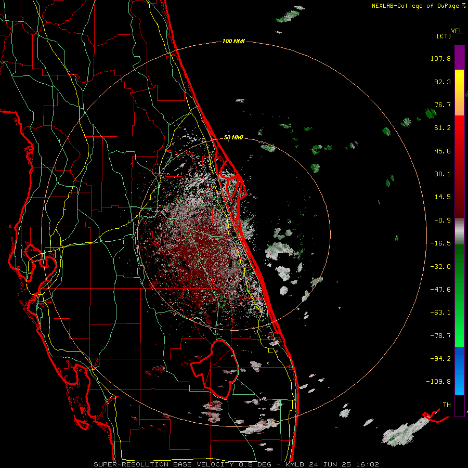Image resolution: width=468 pixels, height=468 pixels.
Task: Click the Super-Resolution Base Velocity caption
Action: click(x=237, y=464)
